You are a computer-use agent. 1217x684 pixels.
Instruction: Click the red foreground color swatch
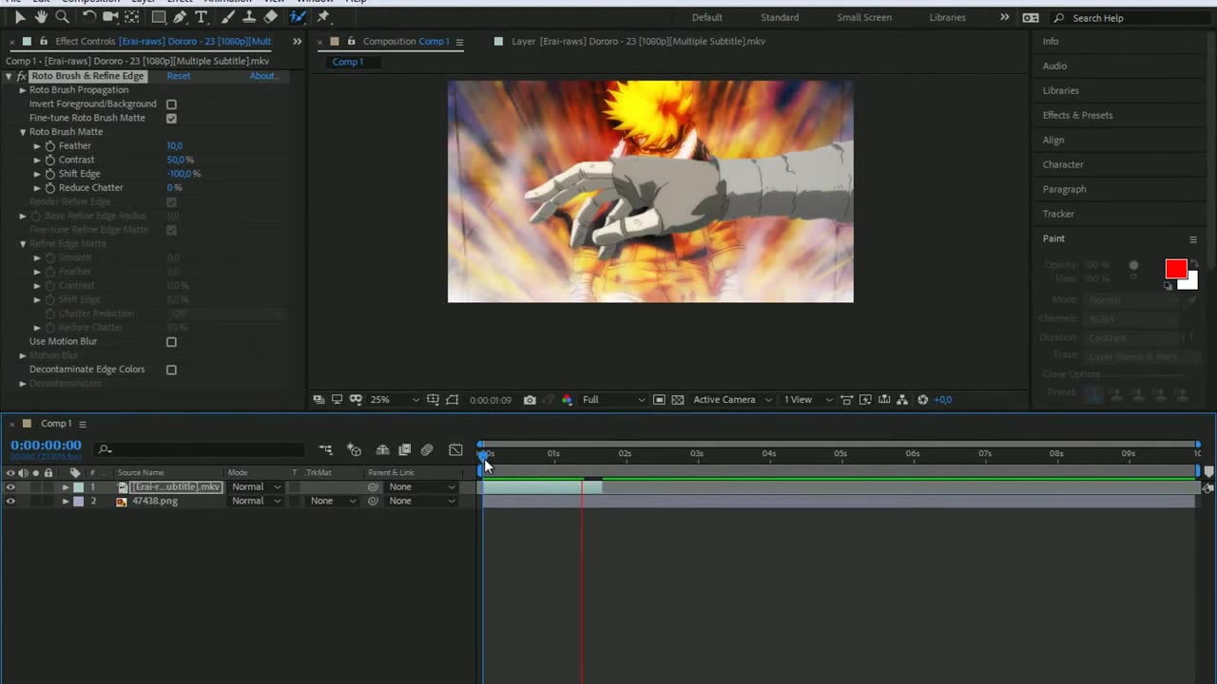pyautogui.click(x=1175, y=269)
